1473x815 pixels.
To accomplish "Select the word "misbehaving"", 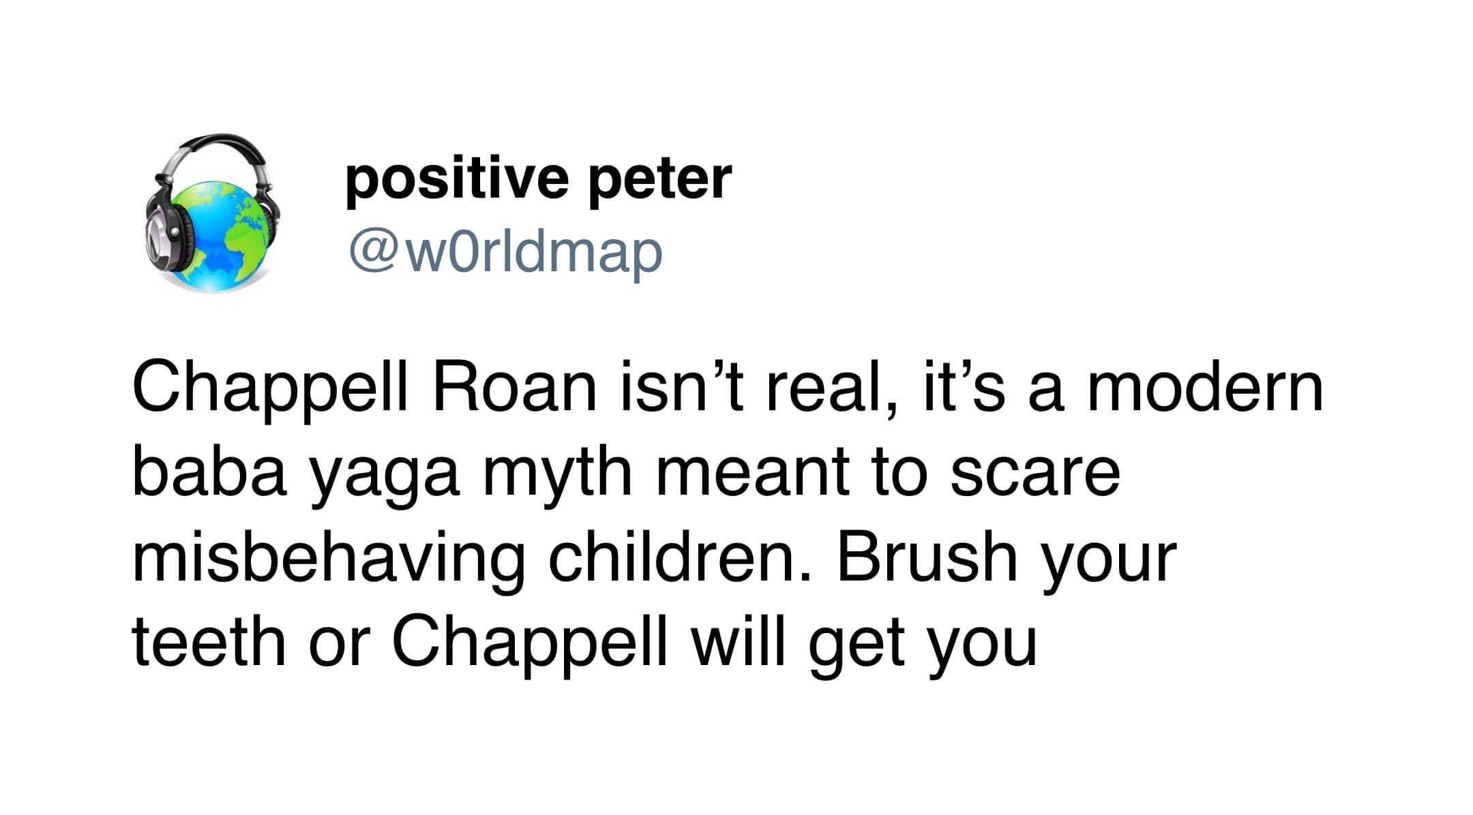I will click(x=329, y=559).
